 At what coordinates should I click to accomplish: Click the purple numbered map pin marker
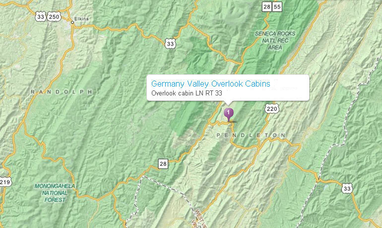pos(229,115)
